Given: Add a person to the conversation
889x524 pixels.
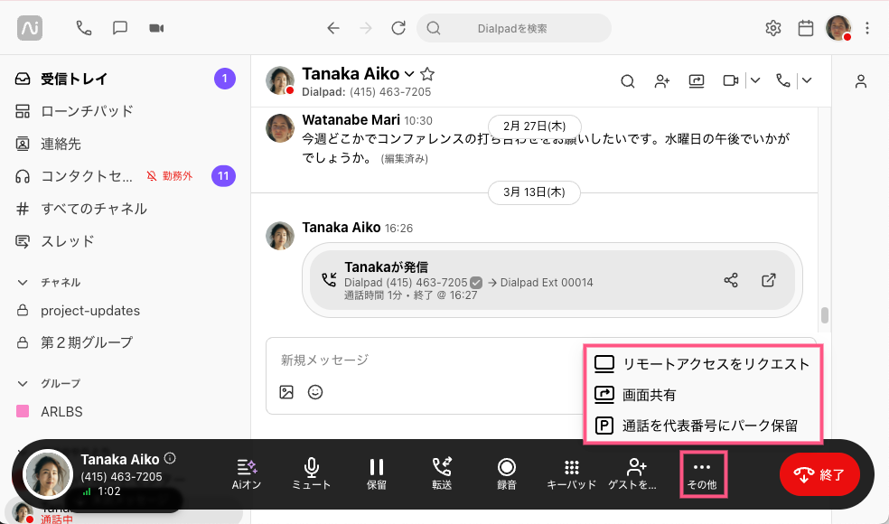Looking at the screenshot, I should click(x=661, y=81).
